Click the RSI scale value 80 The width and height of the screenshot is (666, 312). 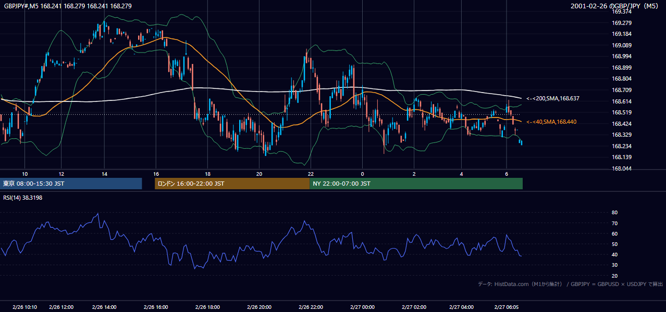click(x=615, y=213)
